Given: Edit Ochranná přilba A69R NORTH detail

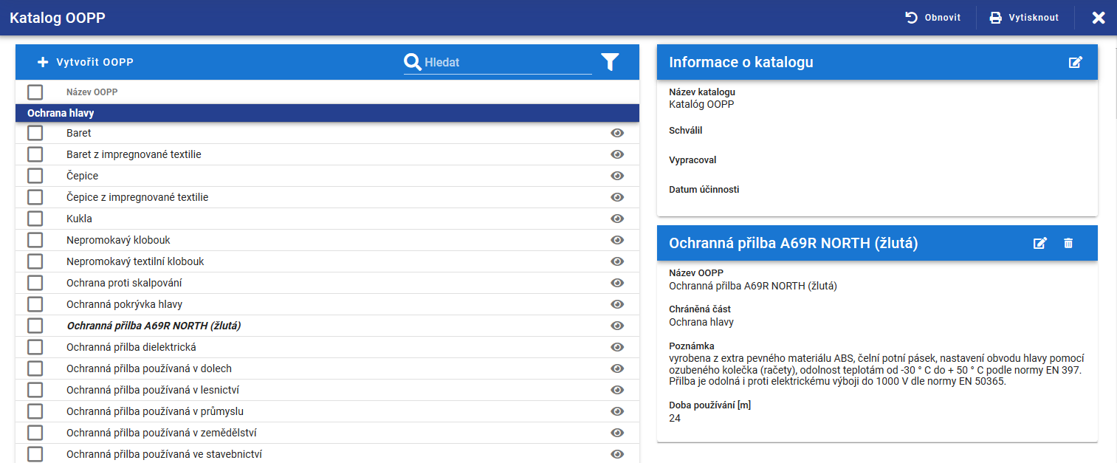Looking at the screenshot, I should [x=1040, y=243].
